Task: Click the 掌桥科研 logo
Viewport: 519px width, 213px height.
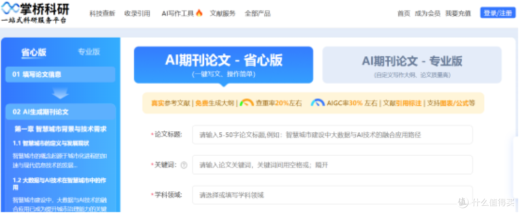Action: (35, 13)
